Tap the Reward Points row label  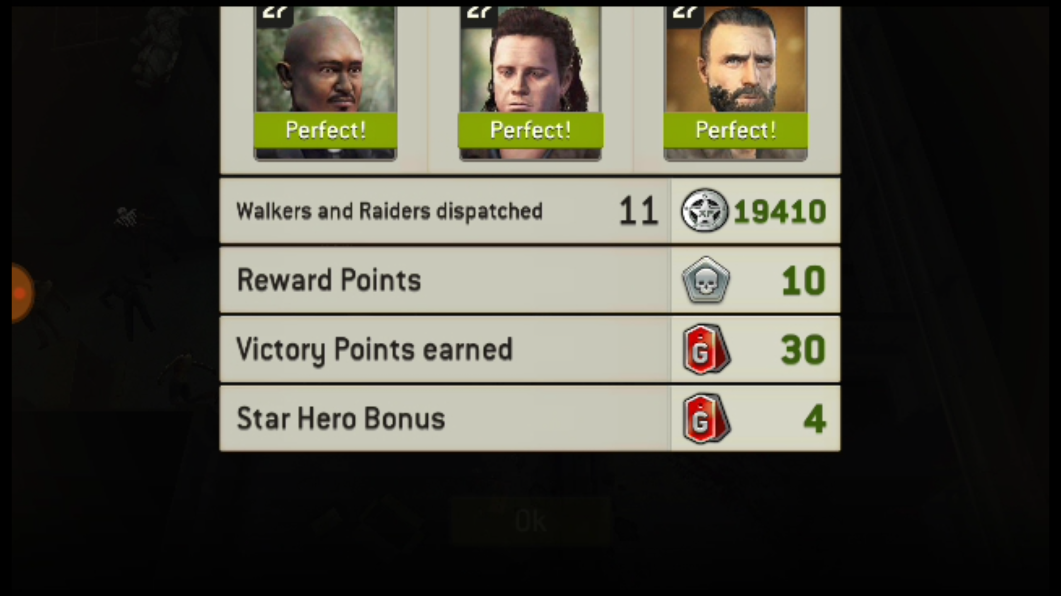(329, 280)
